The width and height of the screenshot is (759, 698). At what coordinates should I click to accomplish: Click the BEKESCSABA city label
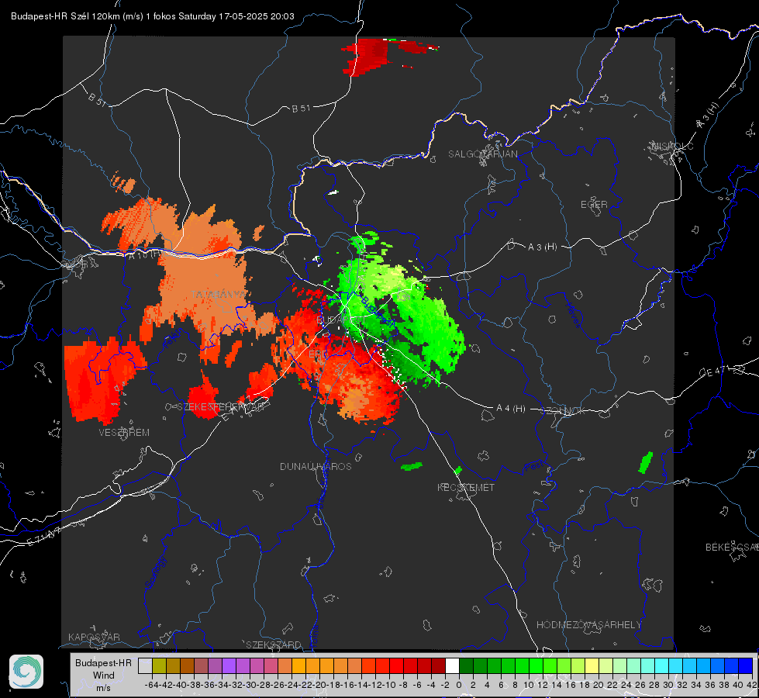(732, 547)
